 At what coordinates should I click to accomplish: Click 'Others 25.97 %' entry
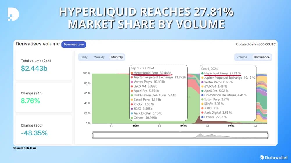(x=214, y=117)
